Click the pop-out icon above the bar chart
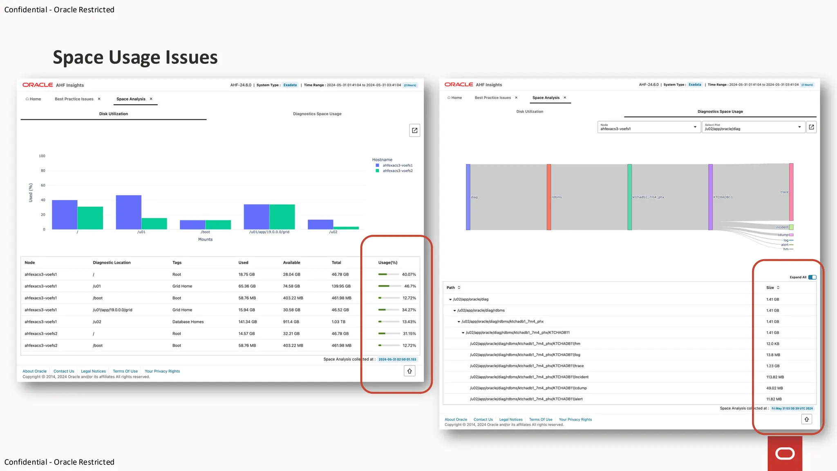837x471 pixels. [x=414, y=130]
